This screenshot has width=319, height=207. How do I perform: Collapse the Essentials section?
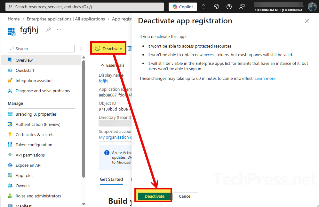click(103, 65)
